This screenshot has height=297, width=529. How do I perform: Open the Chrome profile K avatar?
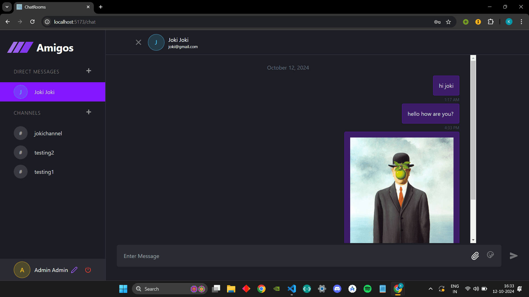(509, 22)
